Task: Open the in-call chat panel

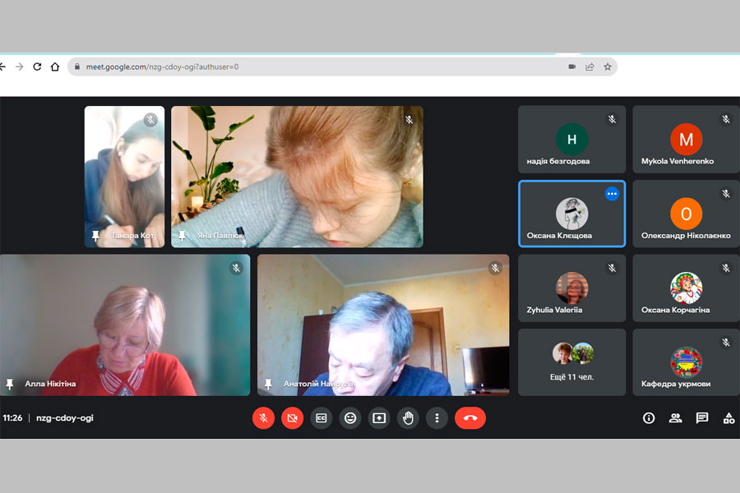Action: tap(702, 418)
